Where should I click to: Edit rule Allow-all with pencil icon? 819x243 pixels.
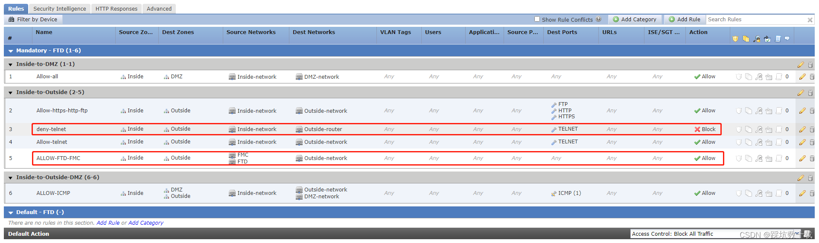point(802,77)
